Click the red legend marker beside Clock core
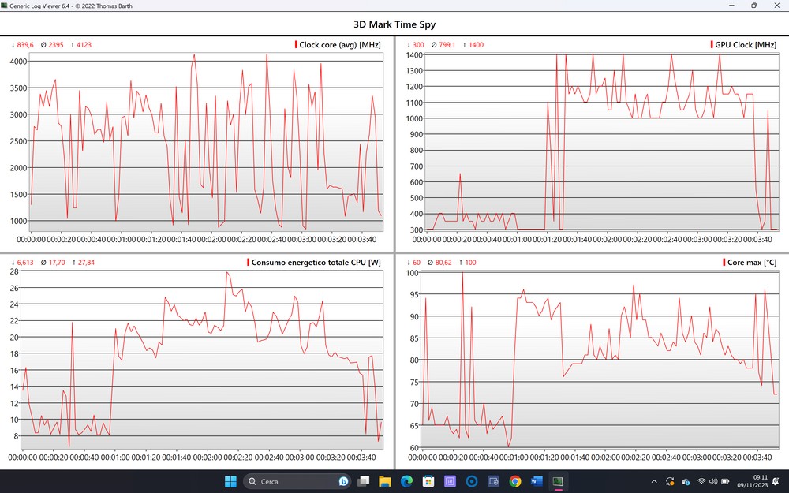This screenshot has height=493, width=789. point(296,45)
